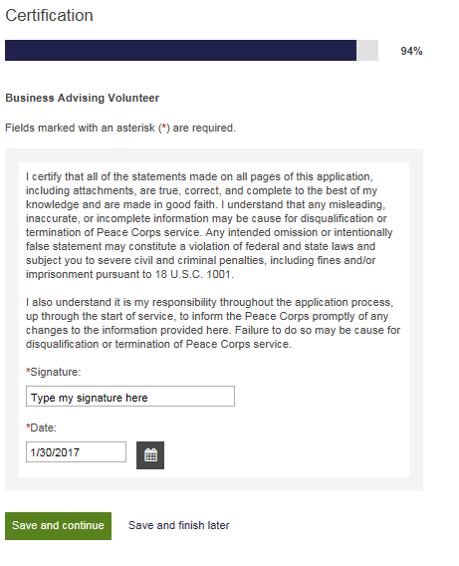Click the red asterisk before Date
The image size is (459, 566).
click(x=28, y=426)
